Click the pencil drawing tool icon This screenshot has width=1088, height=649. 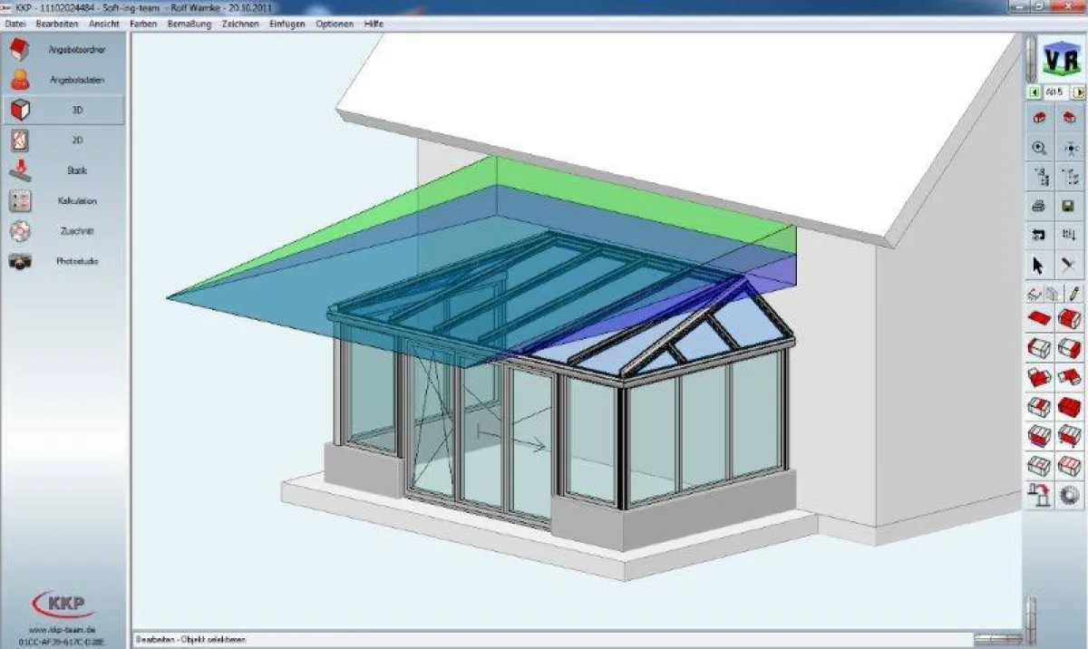pos(1073,293)
